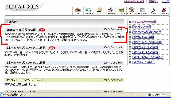Image resolution: width=171 pixels, height=98 pixels.
Task: Show all notices via 全てのお知らせを表示
Action: pos(144,22)
